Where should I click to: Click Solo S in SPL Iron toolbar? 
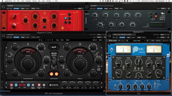click(101, 40)
